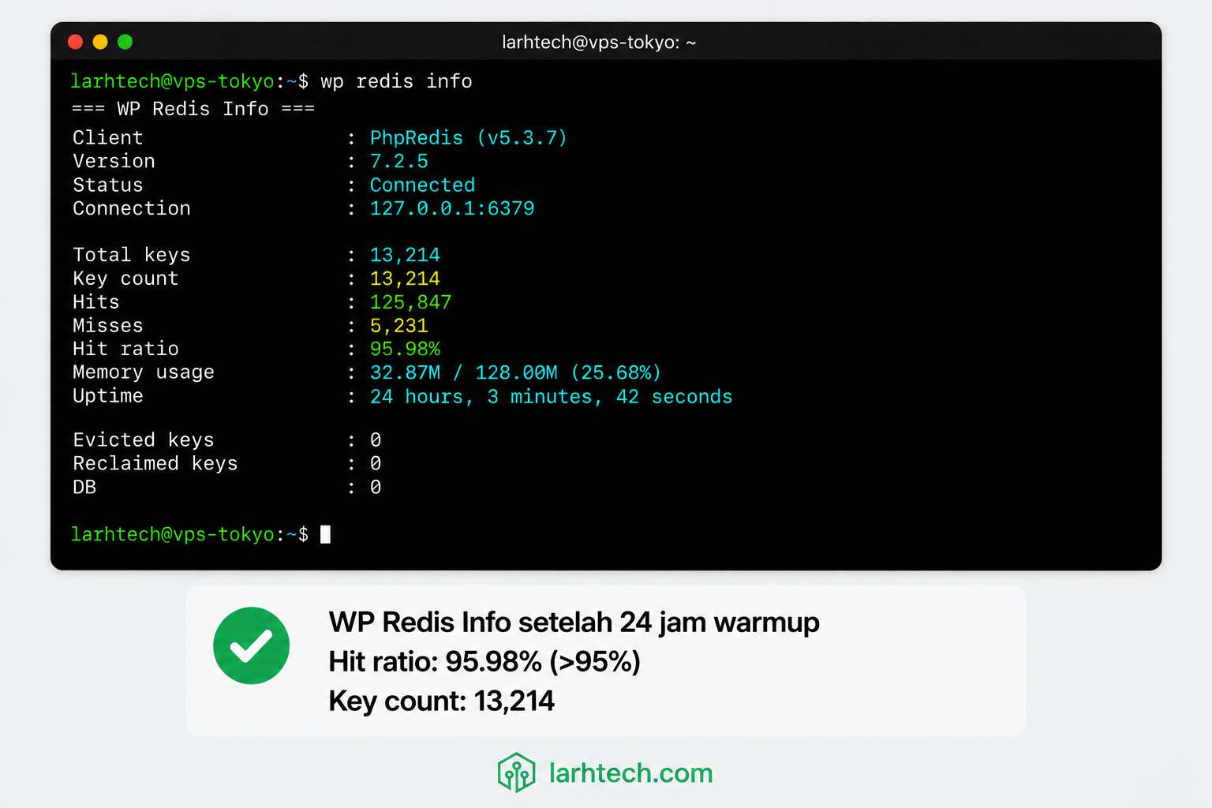Click the Version label
This screenshot has width=1212, height=808.
click(x=114, y=161)
